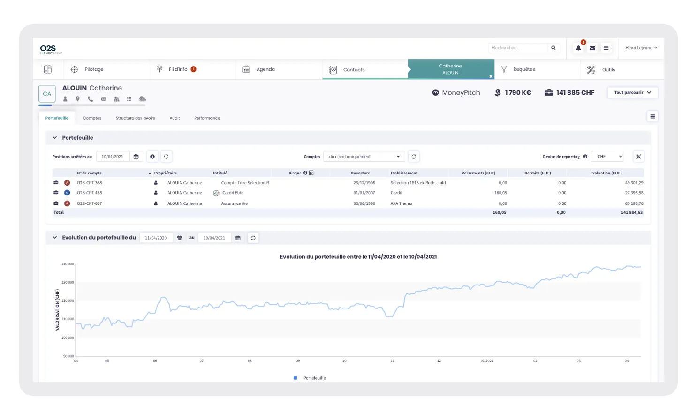Click the phone icon under Alouin Catherine
This screenshot has width=697, height=420.
[91, 99]
